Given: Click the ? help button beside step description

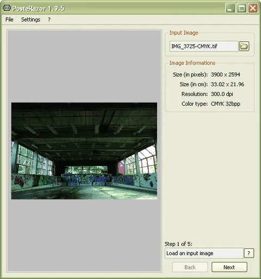Looking at the screenshot, I should click(249, 253).
